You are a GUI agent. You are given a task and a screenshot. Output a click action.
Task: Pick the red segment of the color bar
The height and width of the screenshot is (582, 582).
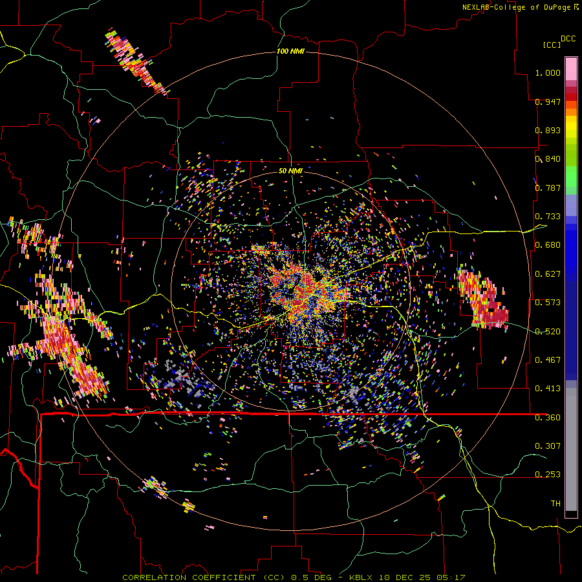coord(571,97)
